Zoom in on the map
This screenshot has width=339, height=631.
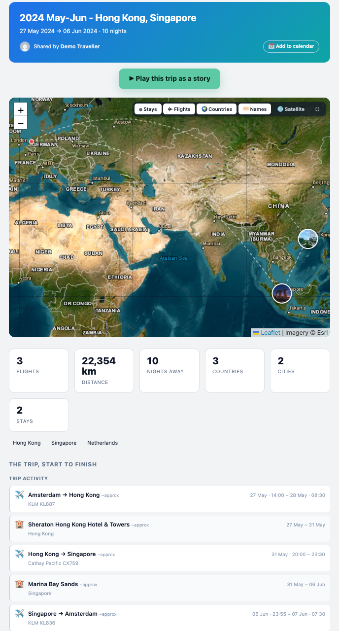click(21, 110)
